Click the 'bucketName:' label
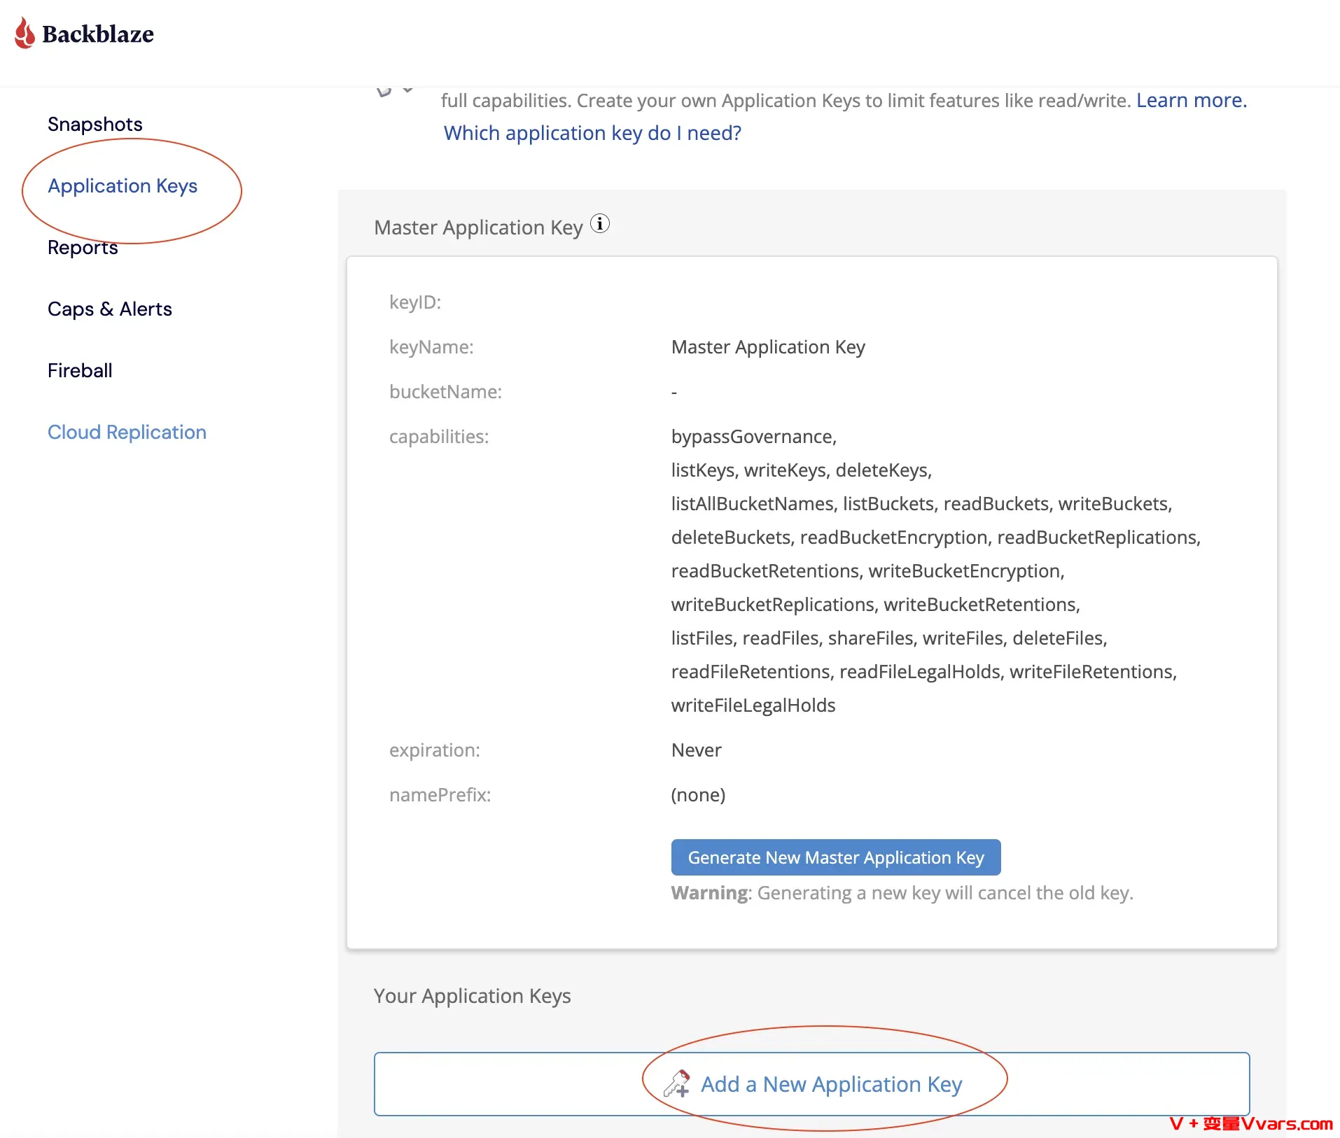The width and height of the screenshot is (1340, 1138). [445, 392]
